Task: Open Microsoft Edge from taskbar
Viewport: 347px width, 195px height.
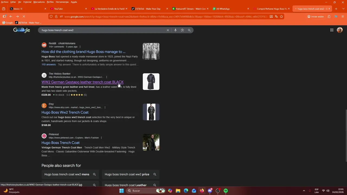Action: click(x=186, y=191)
